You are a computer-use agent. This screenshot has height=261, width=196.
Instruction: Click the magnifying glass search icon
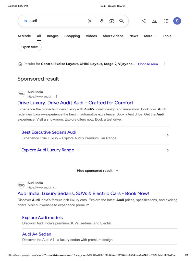[121, 21]
